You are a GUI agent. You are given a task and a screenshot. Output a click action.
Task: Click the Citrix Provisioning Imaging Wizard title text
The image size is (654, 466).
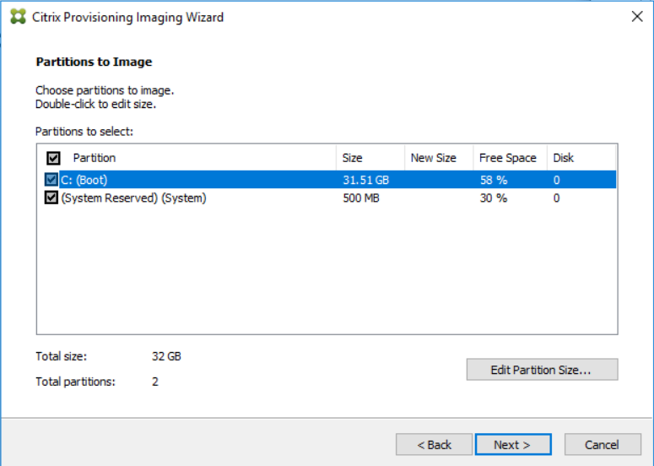click(127, 17)
